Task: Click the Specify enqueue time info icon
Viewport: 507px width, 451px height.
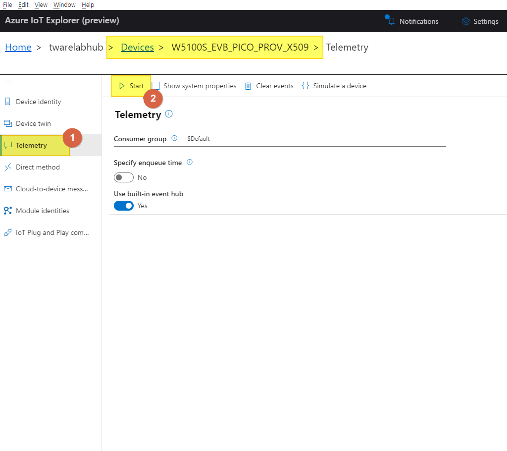Action: coord(190,162)
